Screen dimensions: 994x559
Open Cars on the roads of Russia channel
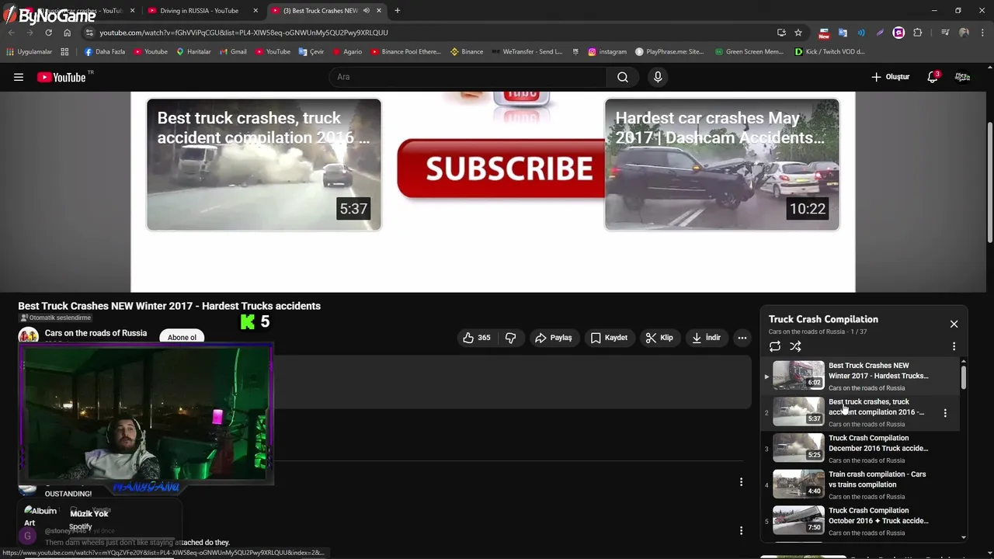pyautogui.click(x=96, y=333)
